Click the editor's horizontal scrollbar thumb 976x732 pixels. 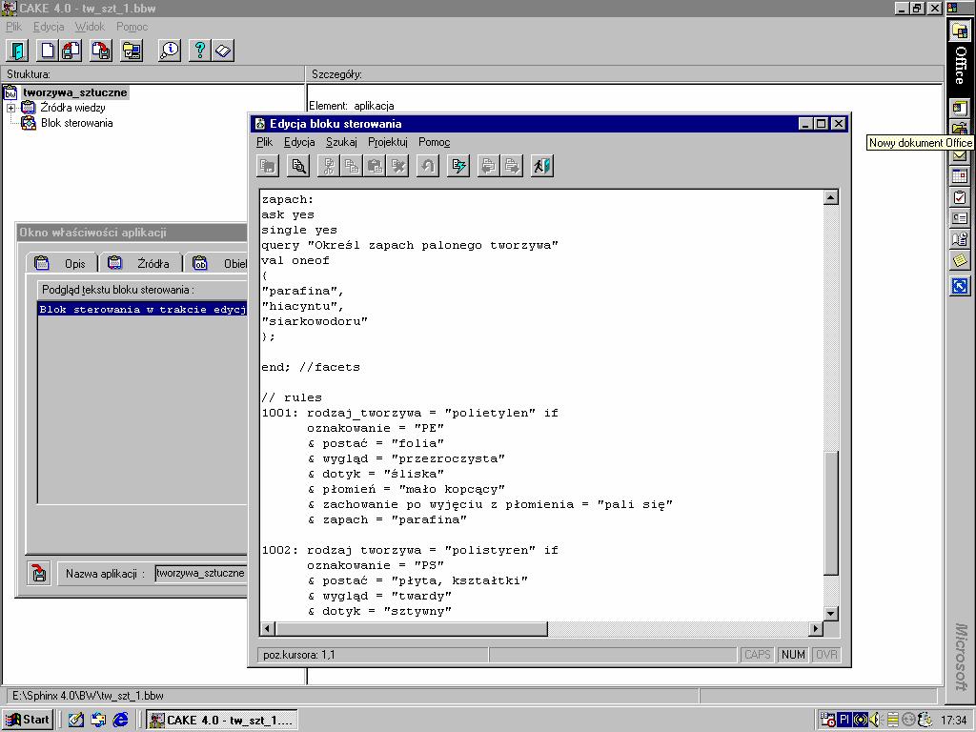412,629
